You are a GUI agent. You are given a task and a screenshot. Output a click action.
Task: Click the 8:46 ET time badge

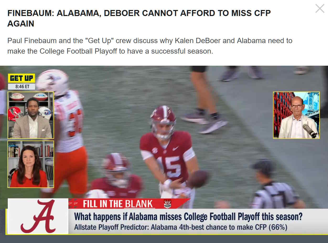point(22,86)
